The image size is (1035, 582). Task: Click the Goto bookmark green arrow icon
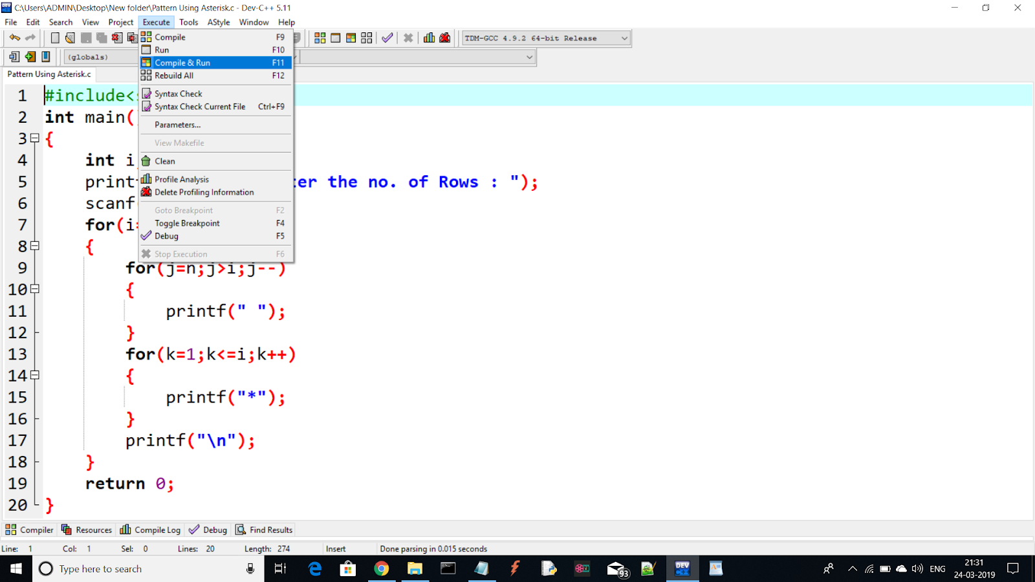point(30,57)
